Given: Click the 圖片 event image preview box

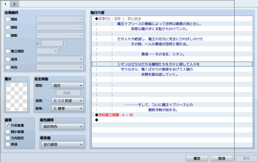Looking at the screenshot, I should pos(17,97).
